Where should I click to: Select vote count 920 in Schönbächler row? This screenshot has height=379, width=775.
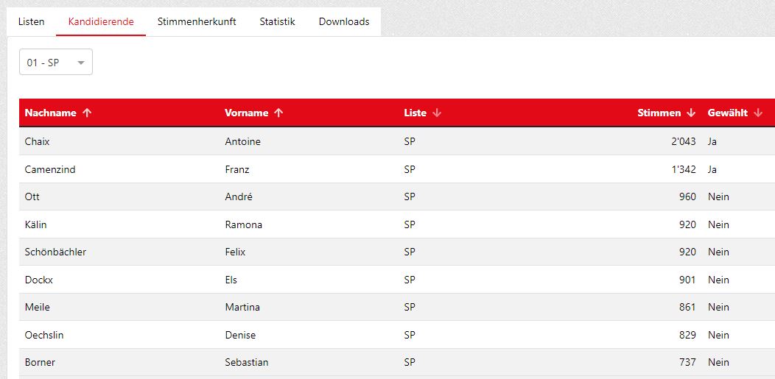[687, 252]
